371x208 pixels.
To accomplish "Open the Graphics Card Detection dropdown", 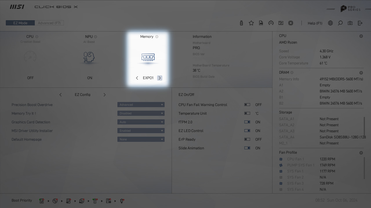I will point(141,122).
